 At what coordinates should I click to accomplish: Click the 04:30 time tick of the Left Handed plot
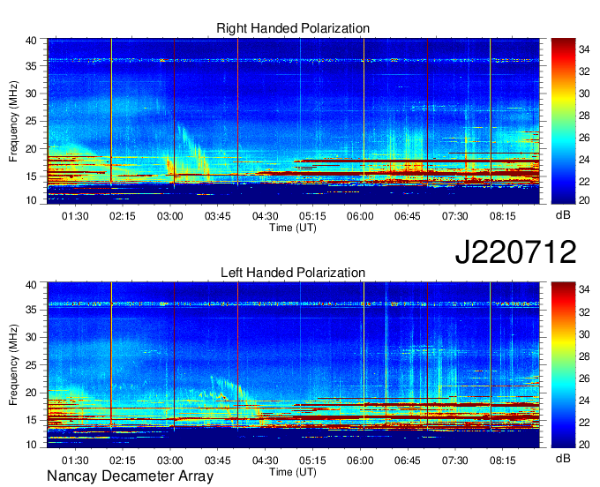[266, 461]
